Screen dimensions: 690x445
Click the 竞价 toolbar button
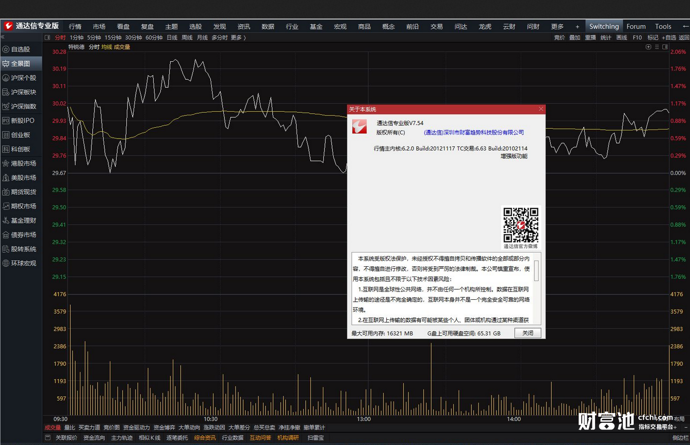[x=560, y=38]
